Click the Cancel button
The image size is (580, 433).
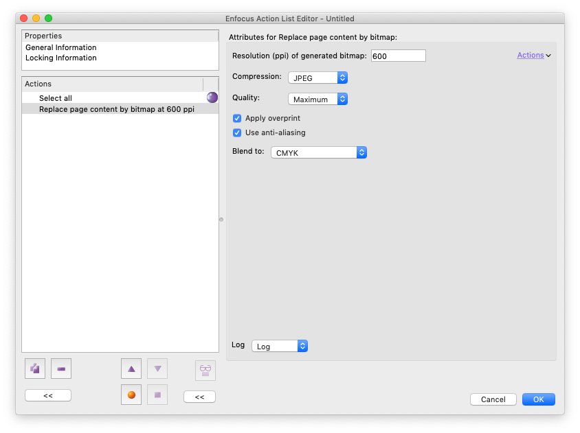click(x=493, y=399)
